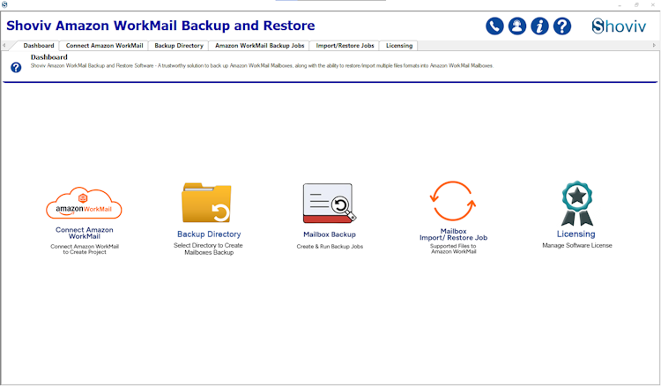Click the 'Connect Amazon WorkMail' tile label
This screenshot has width=661, height=386.
coord(85,233)
